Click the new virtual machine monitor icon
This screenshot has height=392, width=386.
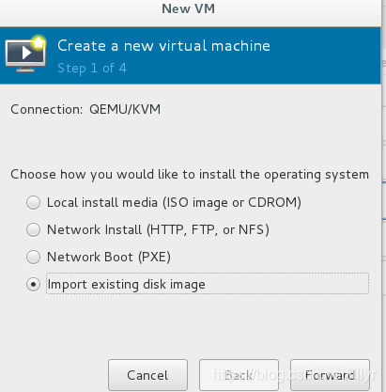25,54
